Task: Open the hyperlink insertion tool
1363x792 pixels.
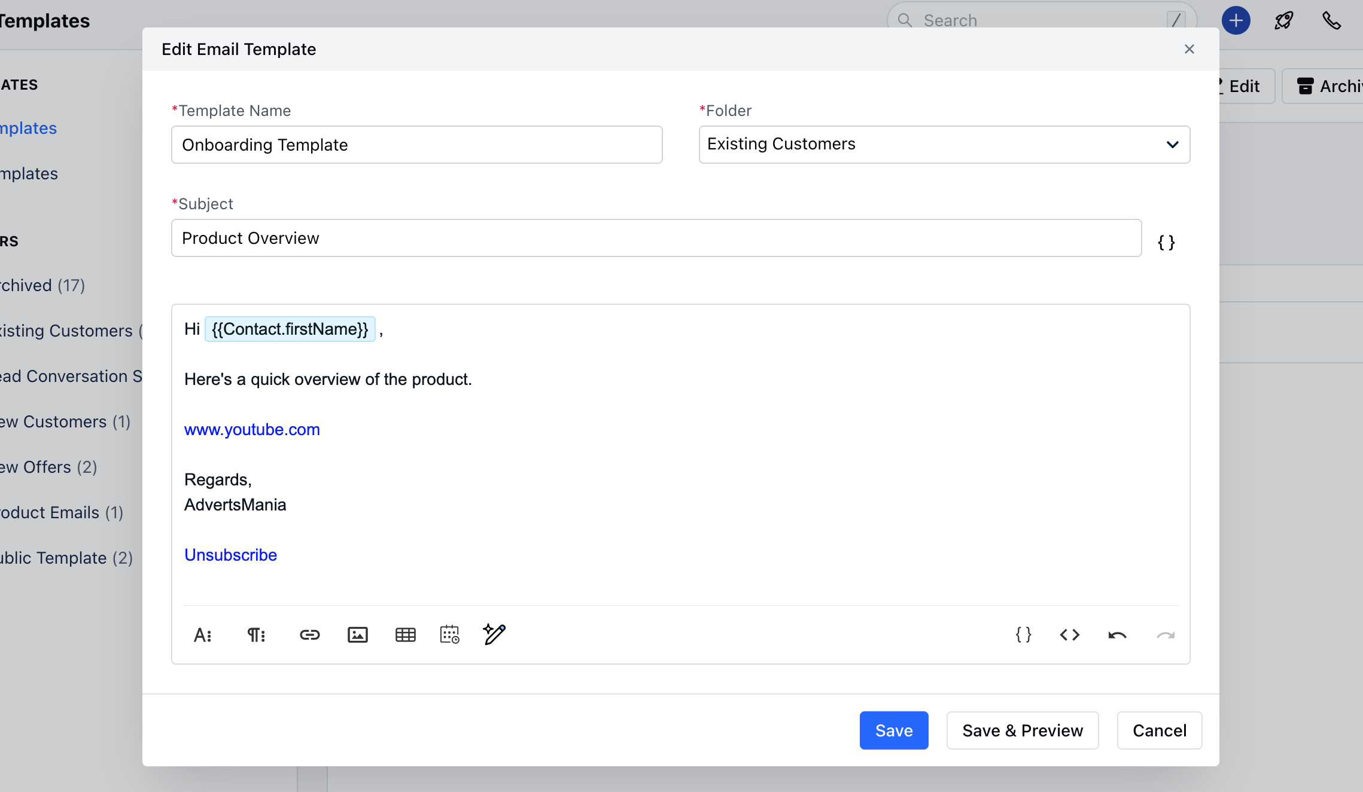Action: click(x=309, y=634)
